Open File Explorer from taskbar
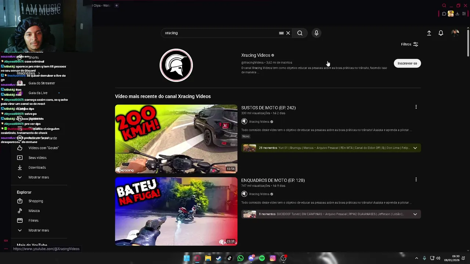The width and height of the screenshot is (470, 264). (x=208, y=258)
